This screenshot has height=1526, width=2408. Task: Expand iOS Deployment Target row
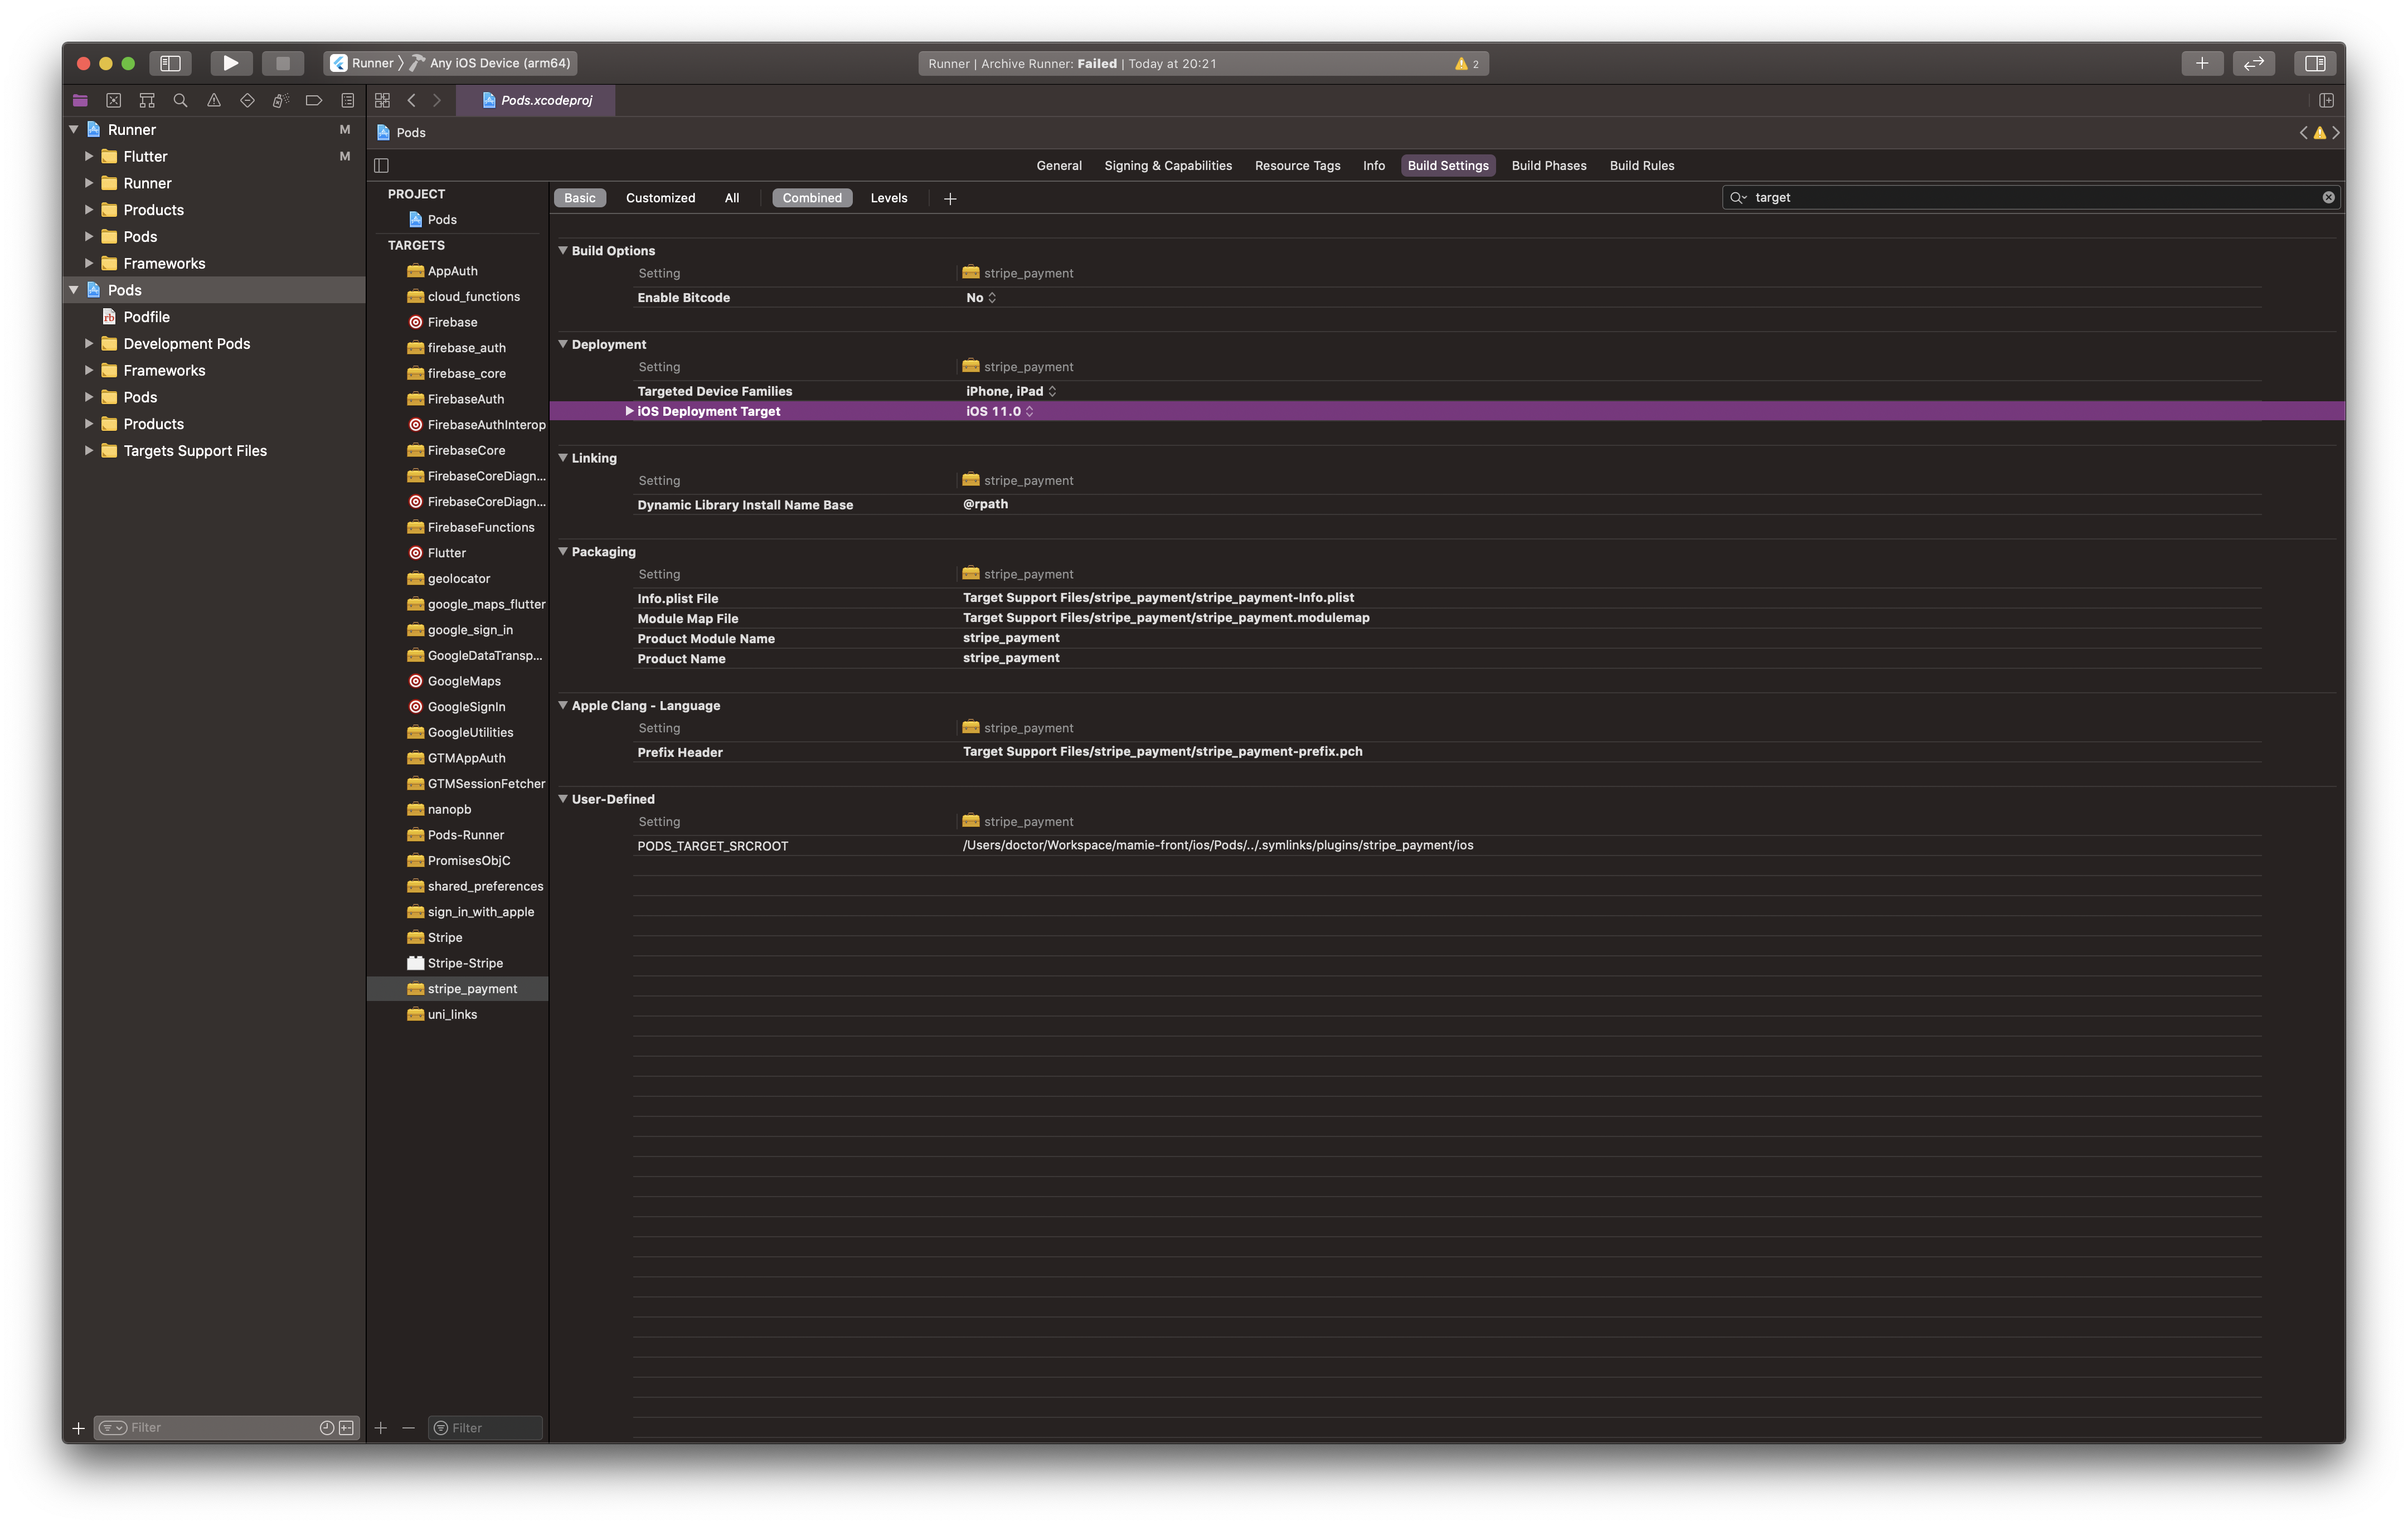pyautogui.click(x=629, y=411)
